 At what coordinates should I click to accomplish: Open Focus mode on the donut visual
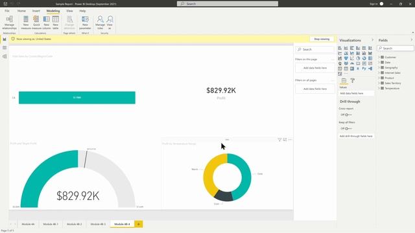click(x=285, y=140)
